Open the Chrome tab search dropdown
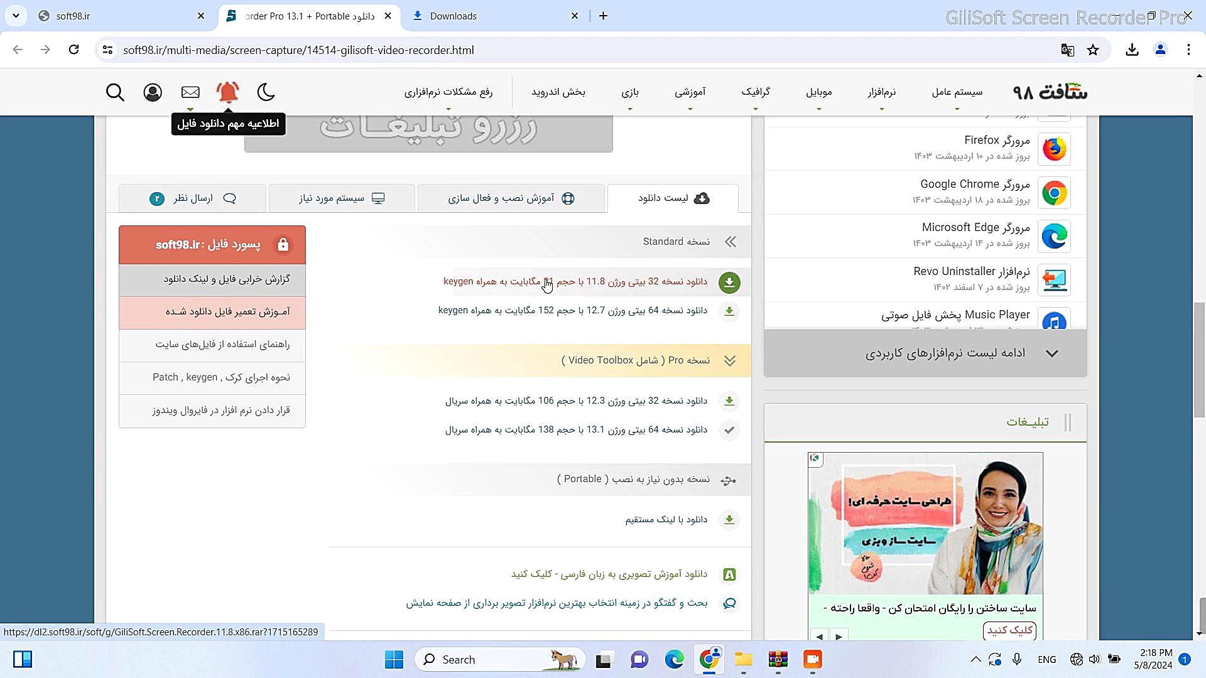This screenshot has height=678, width=1206. coord(16,16)
